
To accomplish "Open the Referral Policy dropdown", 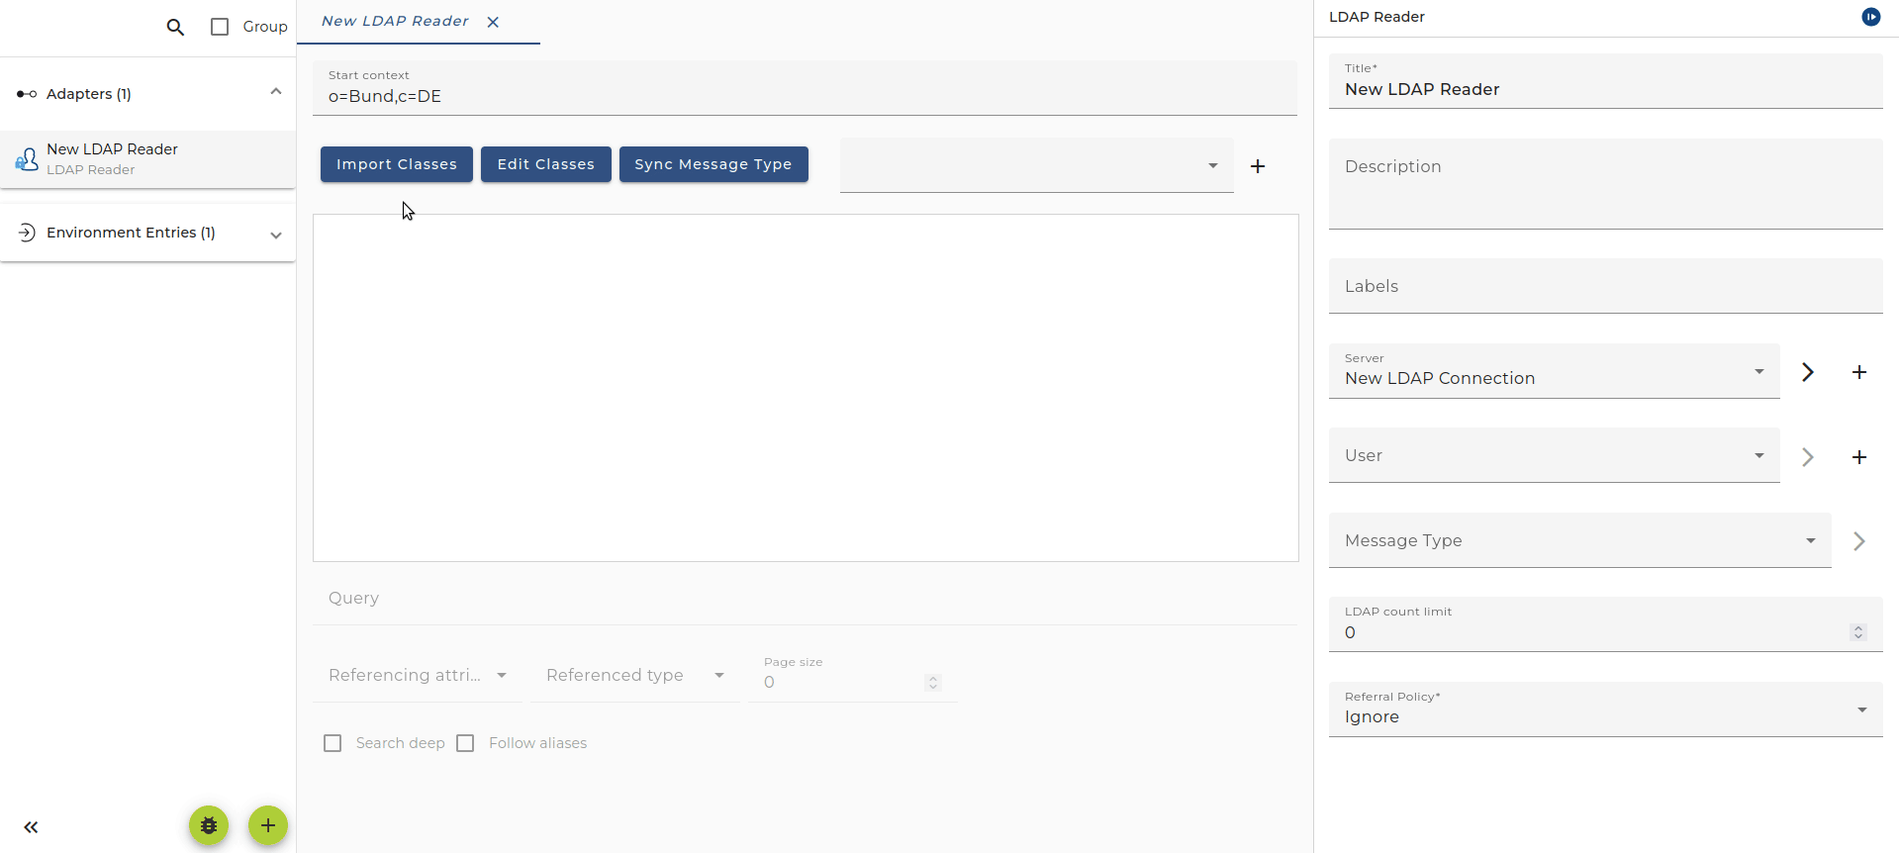I will click(x=1605, y=710).
